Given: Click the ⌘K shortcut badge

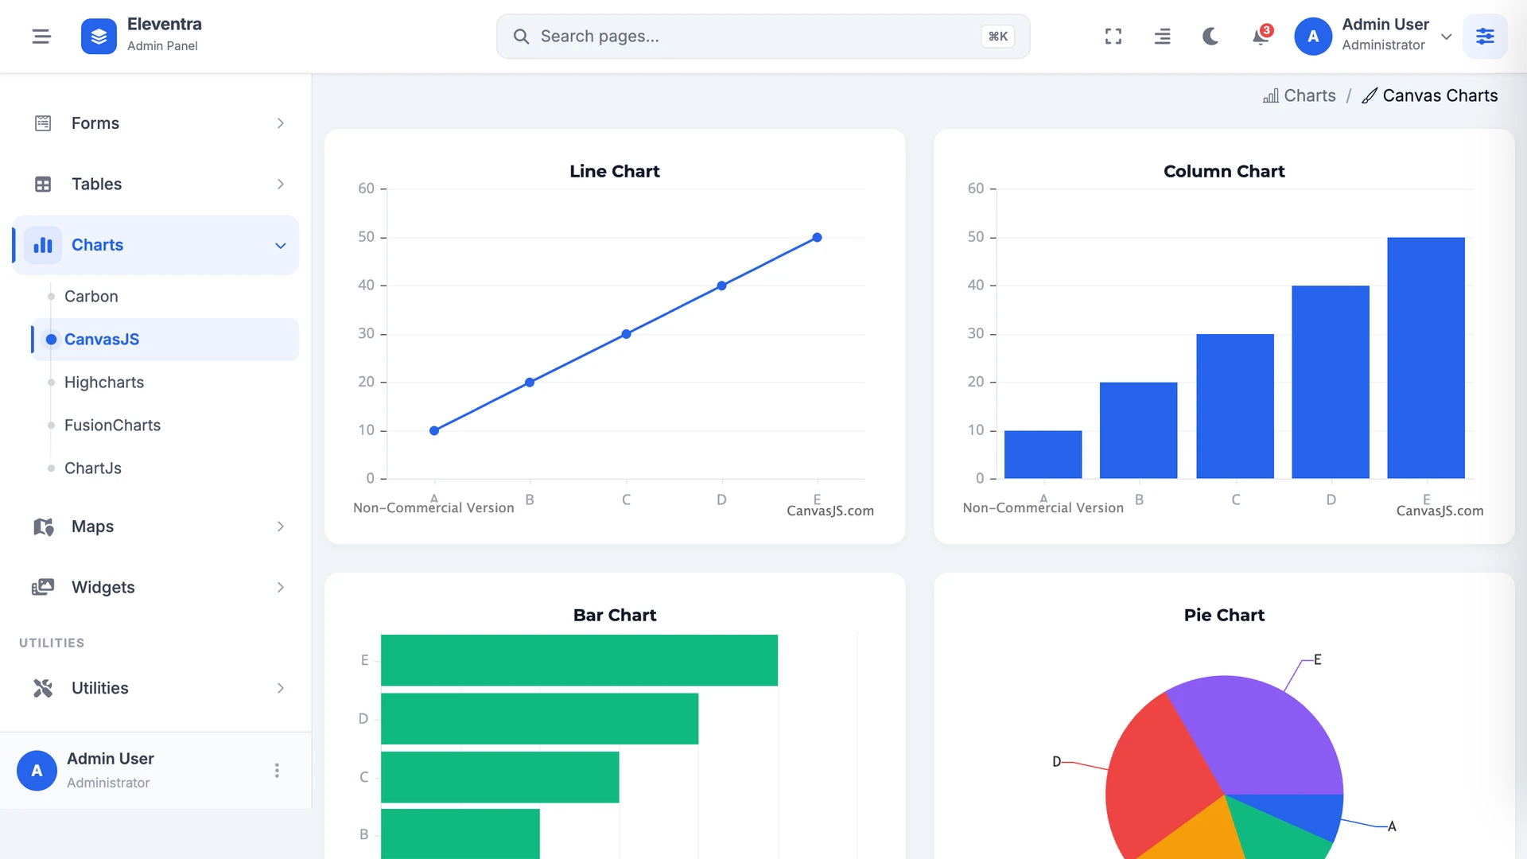Looking at the screenshot, I should [997, 37].
